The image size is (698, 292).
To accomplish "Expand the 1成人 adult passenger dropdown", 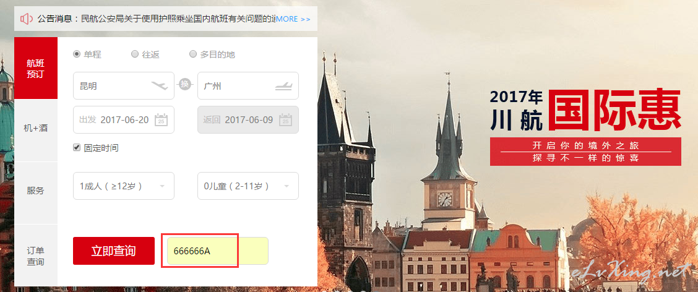I will [124, 186].
